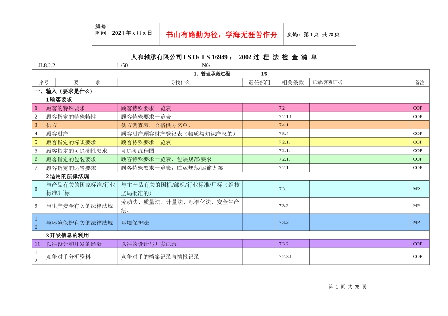448x316 pixels.
Task: Click the '序号' column header
Action: pos(44,82)
